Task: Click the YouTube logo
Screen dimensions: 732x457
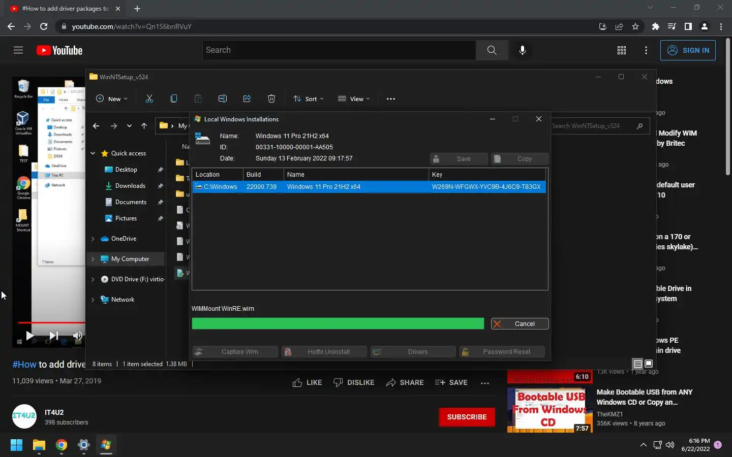Action: coord(59,50)
